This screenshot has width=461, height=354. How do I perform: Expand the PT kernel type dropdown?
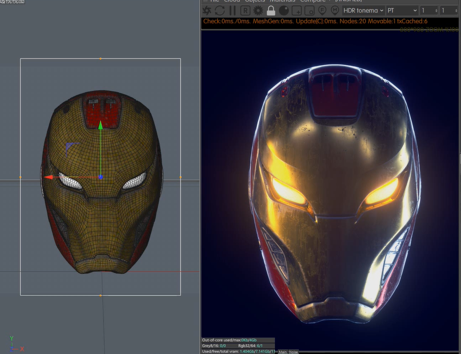point(402,10)
